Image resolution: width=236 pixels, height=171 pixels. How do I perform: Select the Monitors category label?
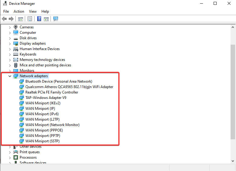(27, 71)
